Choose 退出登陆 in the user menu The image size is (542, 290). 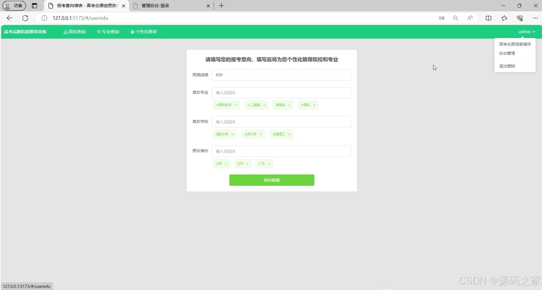point(507,66)
